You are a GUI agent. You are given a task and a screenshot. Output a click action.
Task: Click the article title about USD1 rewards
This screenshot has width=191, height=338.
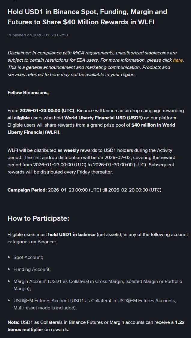tap(87, 17)
